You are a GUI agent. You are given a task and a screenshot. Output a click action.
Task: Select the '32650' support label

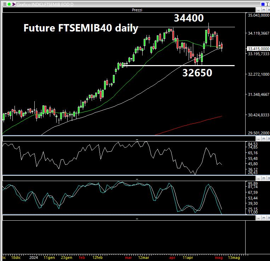pyautogui.click(x=197, y=72)
